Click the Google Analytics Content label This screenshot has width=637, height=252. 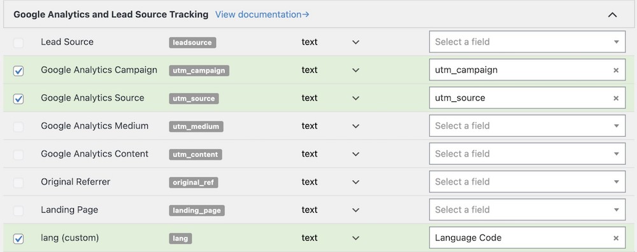(94, 154)
